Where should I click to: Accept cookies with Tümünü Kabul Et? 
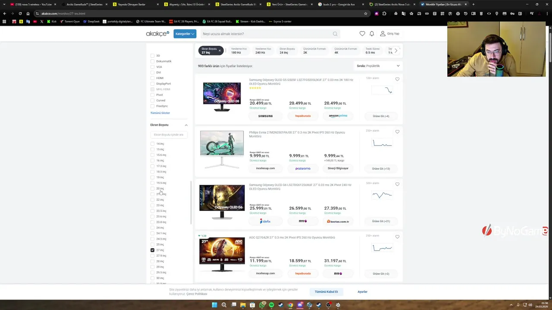tap(326, 292)
